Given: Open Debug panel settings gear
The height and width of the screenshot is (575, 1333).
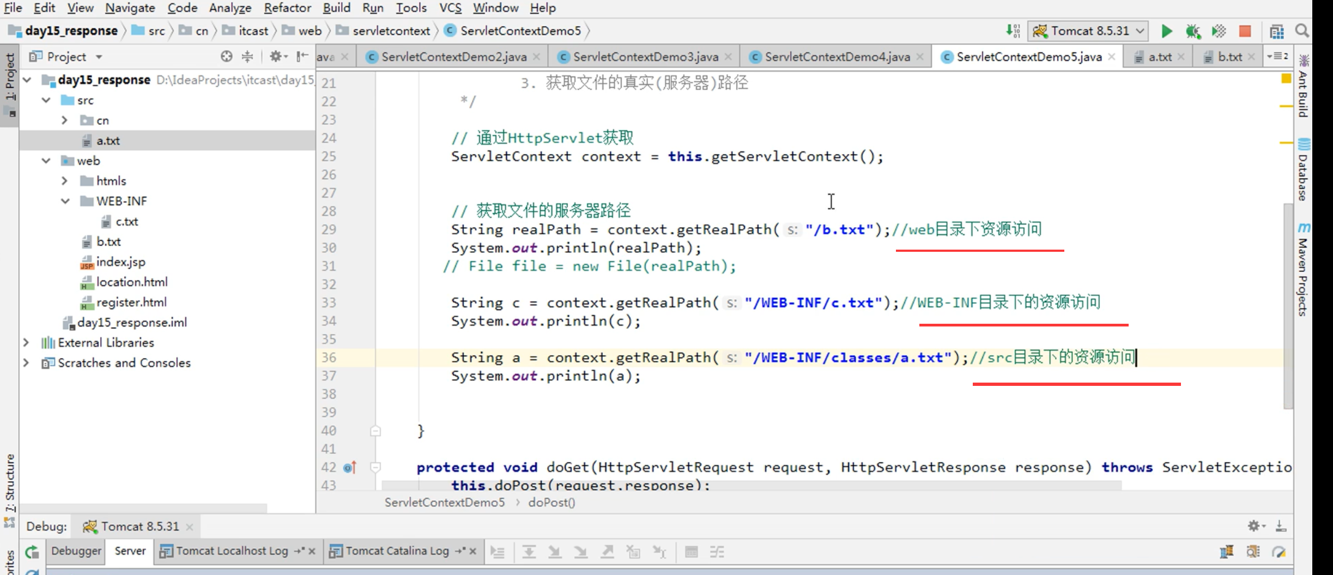Looking at the screenshot, I should point(1256,526).
